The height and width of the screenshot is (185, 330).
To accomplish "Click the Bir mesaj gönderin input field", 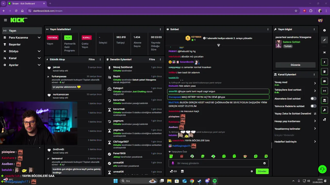I will point(219,163).
